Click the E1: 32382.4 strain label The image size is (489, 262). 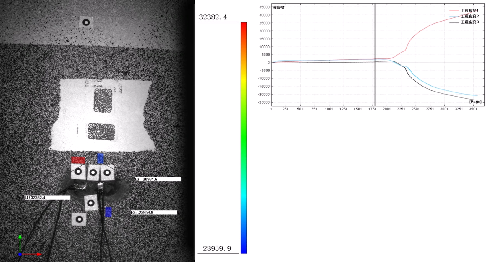pyautogui.click(x=47, y=198)
